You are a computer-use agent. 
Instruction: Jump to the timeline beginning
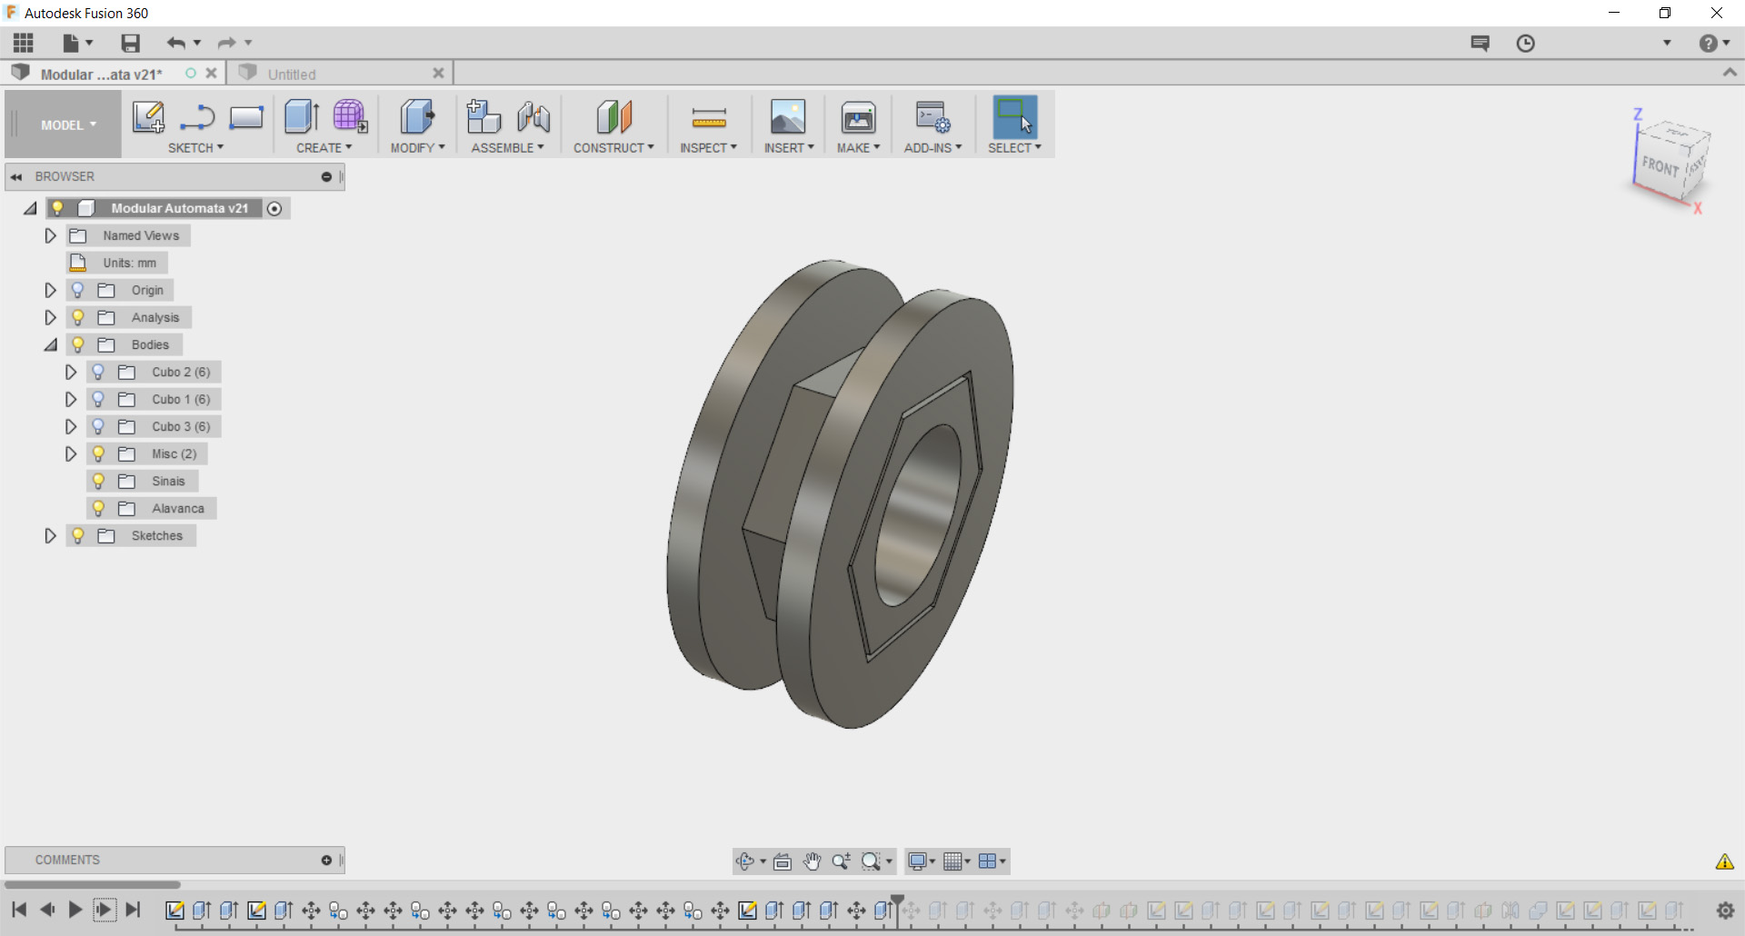(19, 910)
